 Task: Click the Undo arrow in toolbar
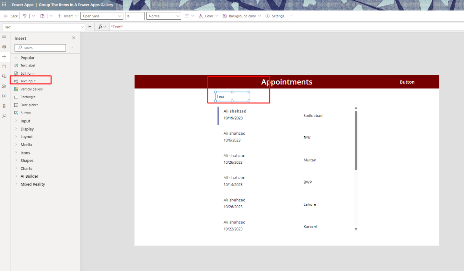[25, 16]
